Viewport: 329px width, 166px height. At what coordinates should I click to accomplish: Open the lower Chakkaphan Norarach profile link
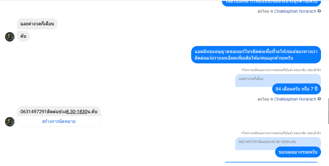[x=295, y=99]
